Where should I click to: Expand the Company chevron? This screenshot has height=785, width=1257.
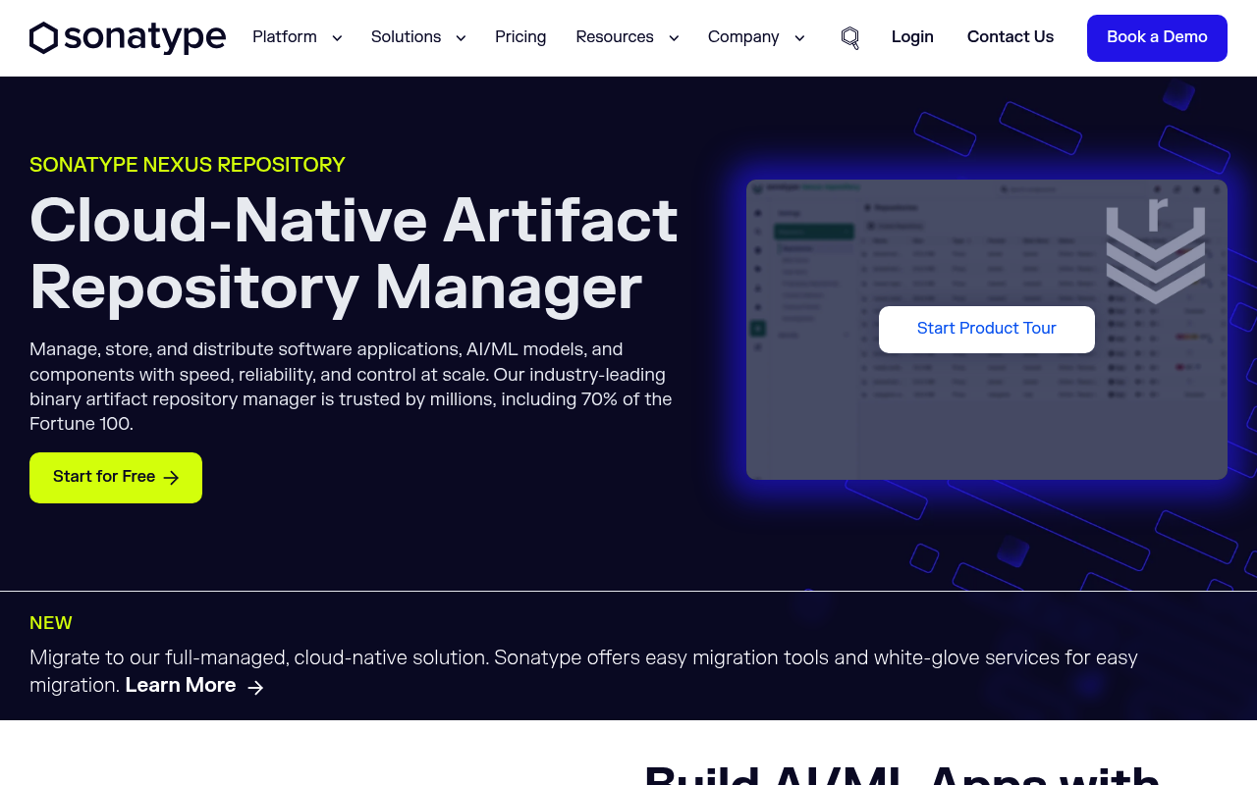coord(799,38)
